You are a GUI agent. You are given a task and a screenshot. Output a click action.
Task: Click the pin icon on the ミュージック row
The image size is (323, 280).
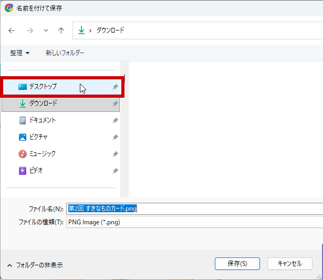115,154
